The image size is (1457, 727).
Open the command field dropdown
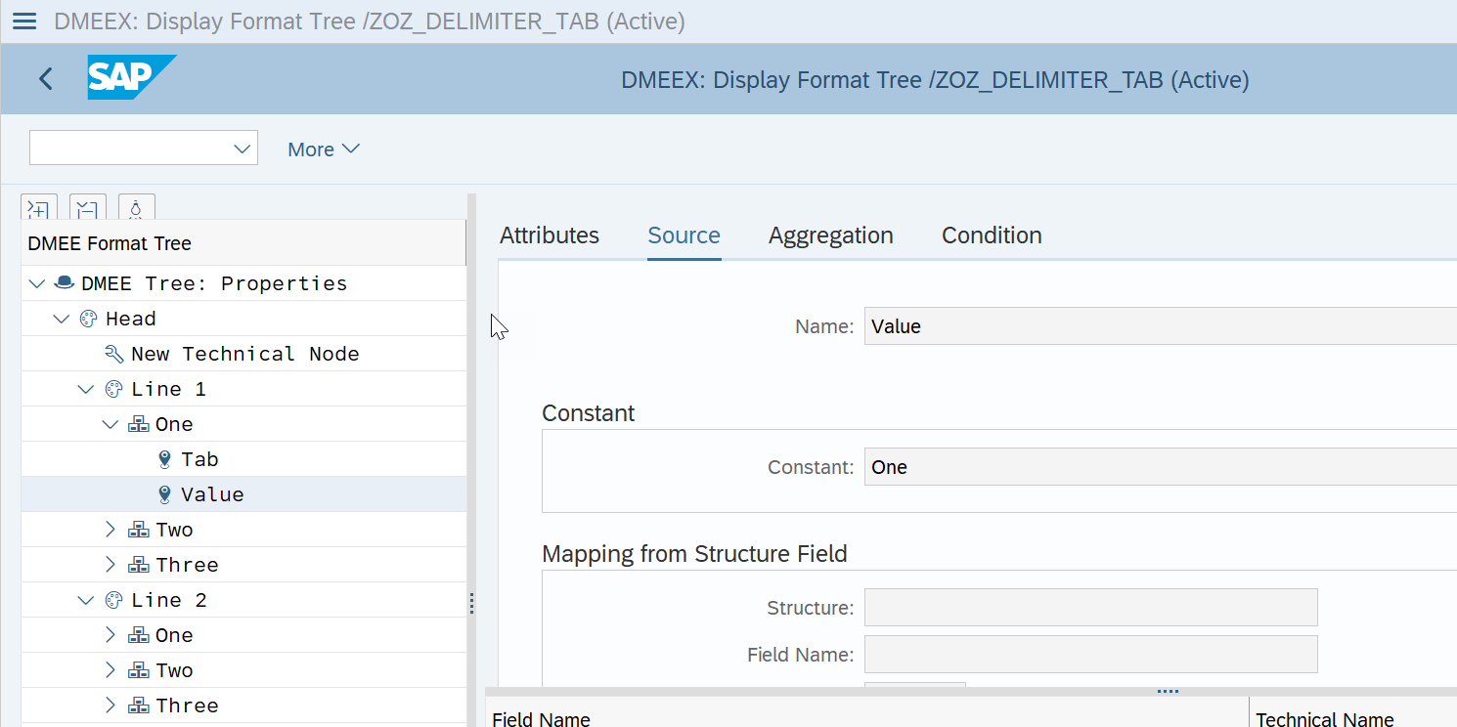coord(243,149)
